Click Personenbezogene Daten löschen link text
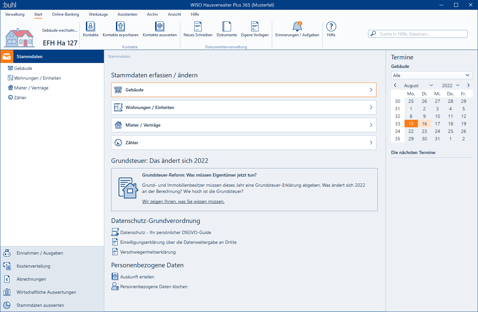Screen dimensions: 478x312 click(x=154, y=287)
